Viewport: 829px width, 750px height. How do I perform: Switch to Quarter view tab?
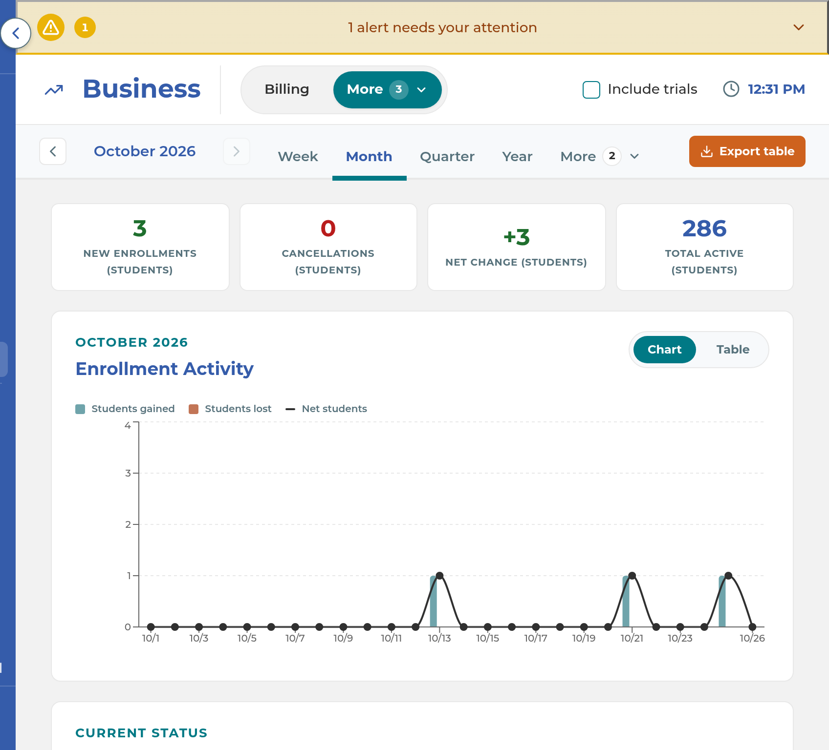pos(447,156)
